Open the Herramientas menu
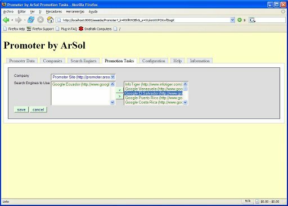This screenshot has height=206, width=288. pyautogui.click(x=75, y=12)
